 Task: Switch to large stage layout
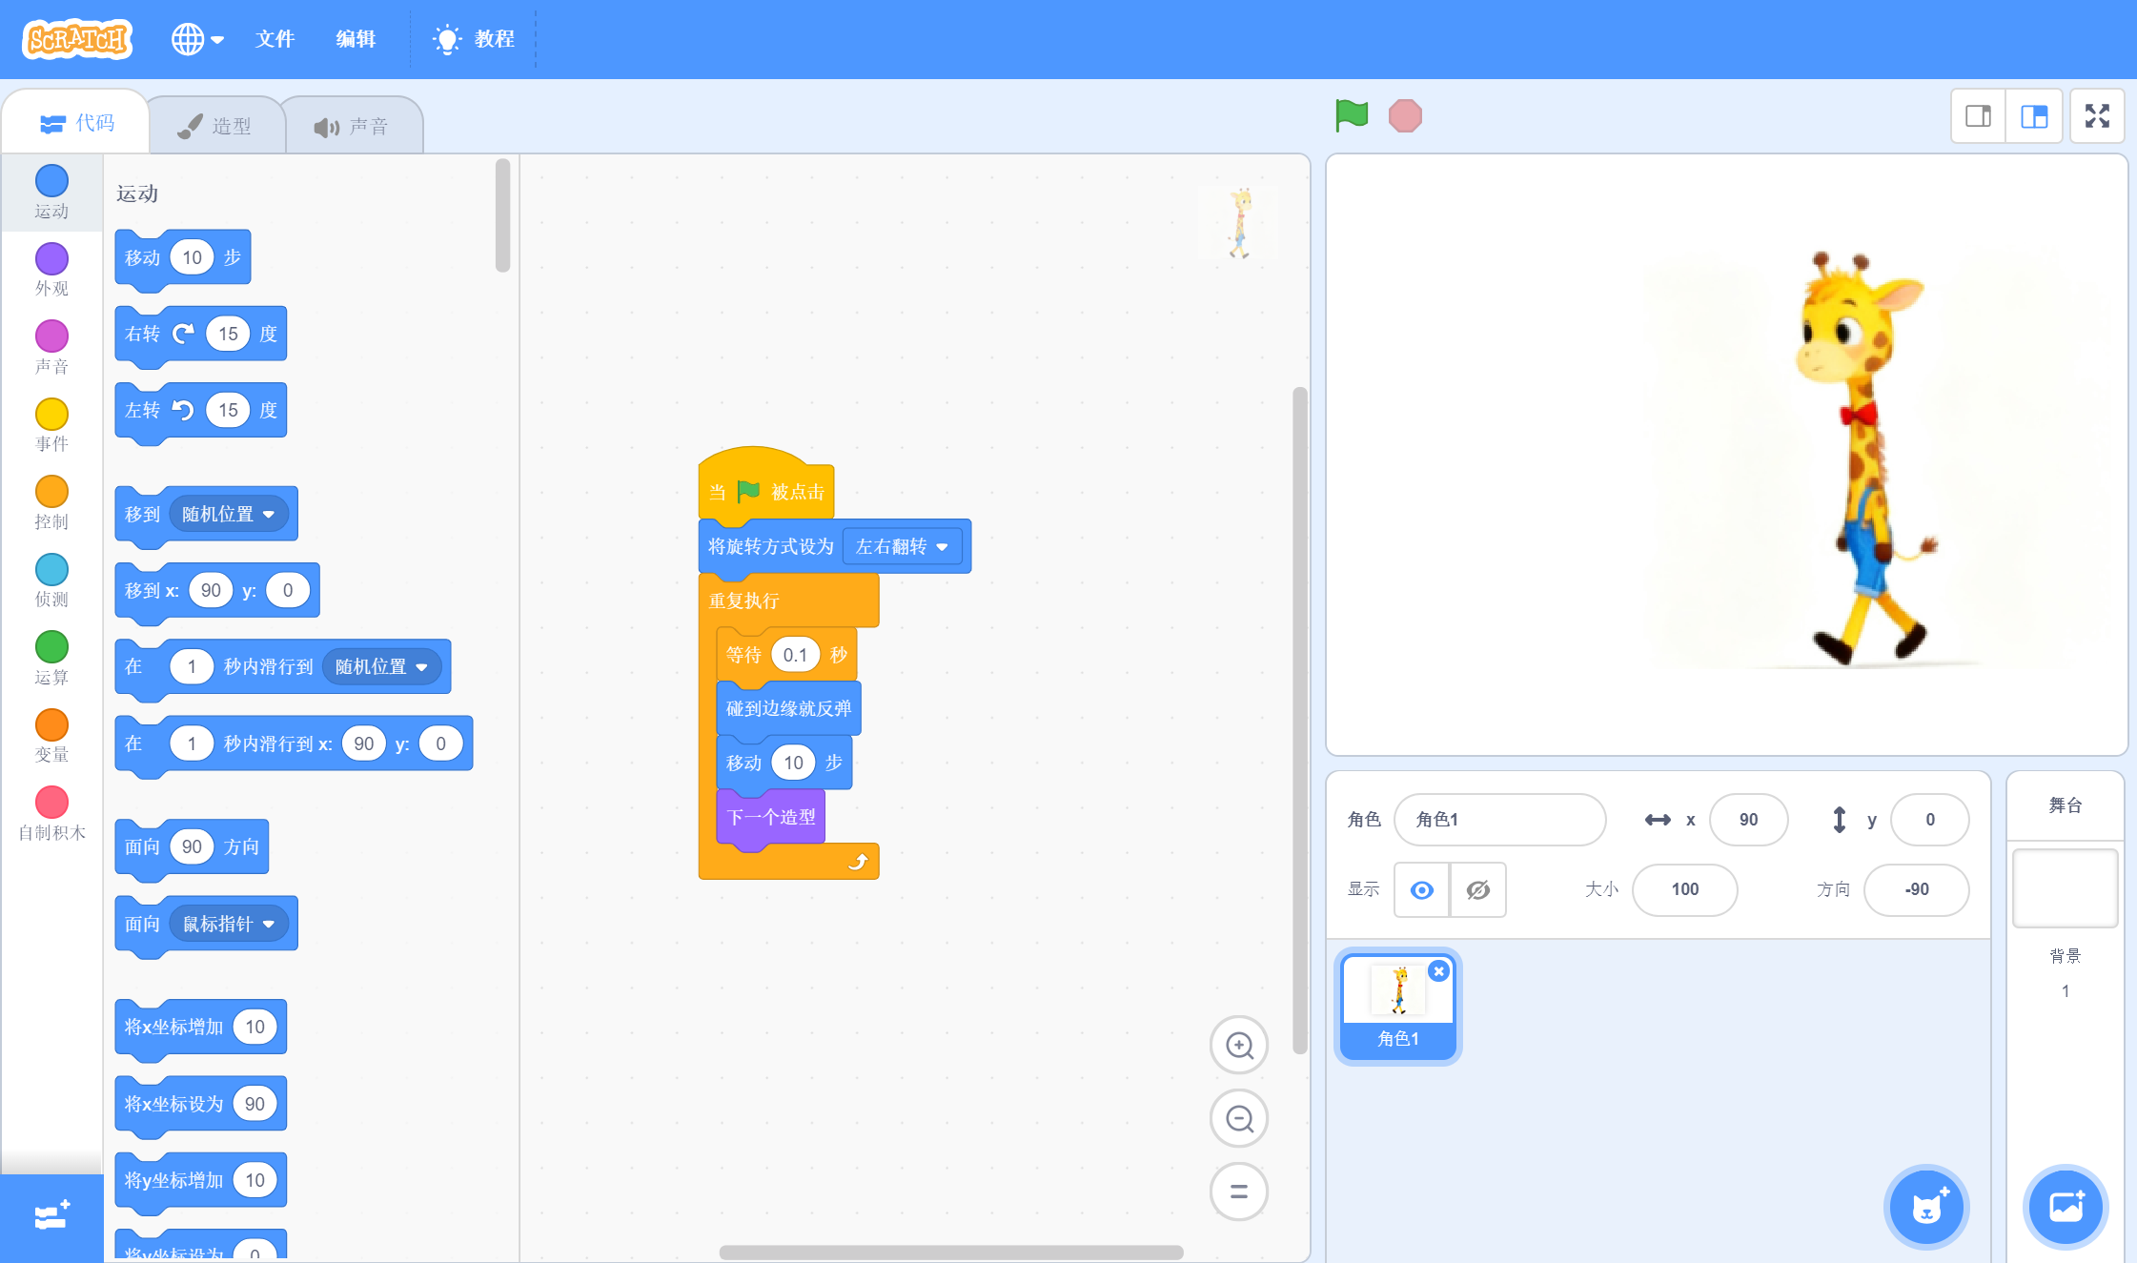(x=2034, y=116)
